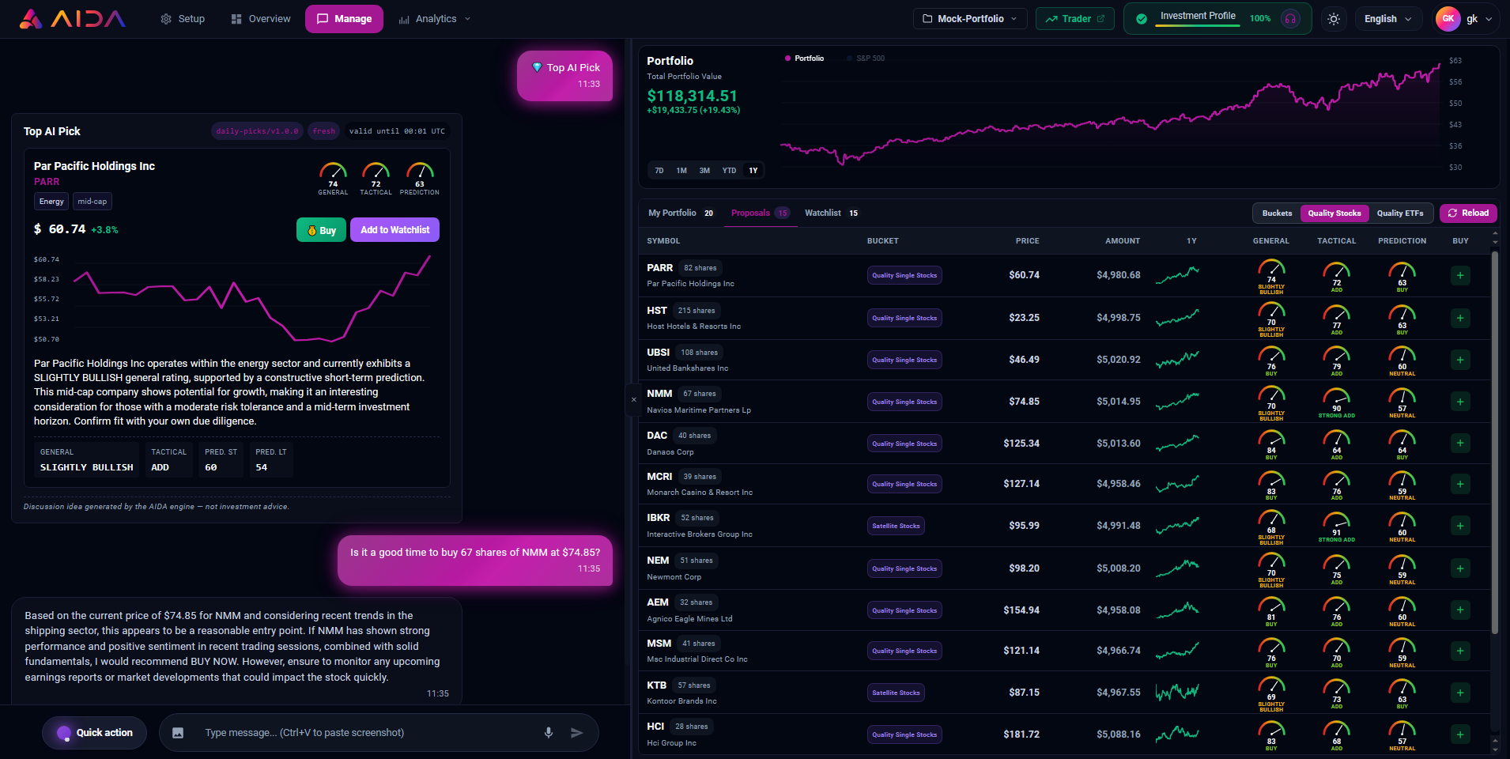The width and height of the screenshot is (1510, 759).
Task: Click the plus buy icon for HCI row
Action: tap(1460, 734)
